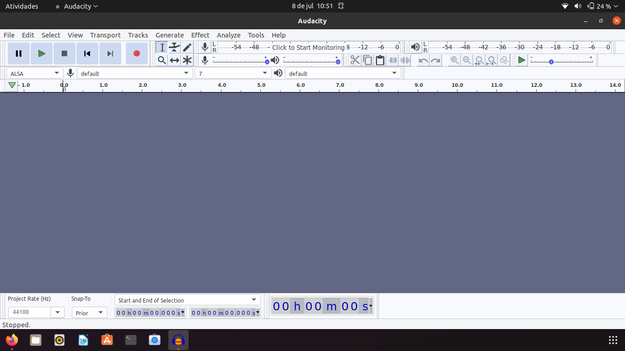Click the playback speed slider
Viewport: 625px width, 351px height.
pos(561,60)
